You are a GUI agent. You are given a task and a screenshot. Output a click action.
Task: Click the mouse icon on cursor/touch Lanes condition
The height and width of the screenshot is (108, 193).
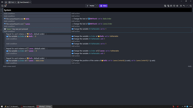pos(5,24)
